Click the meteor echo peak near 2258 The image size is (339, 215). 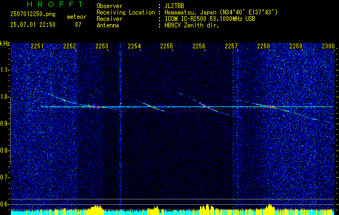[x=269, y=106]
